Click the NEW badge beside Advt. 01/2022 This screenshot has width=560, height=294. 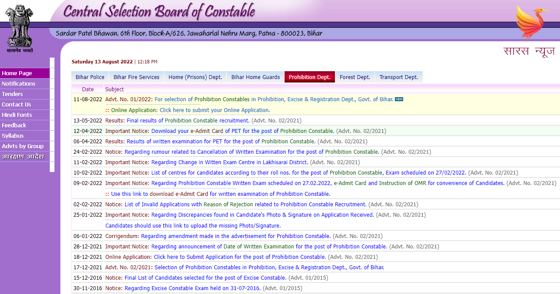click(x=399, y=99)
